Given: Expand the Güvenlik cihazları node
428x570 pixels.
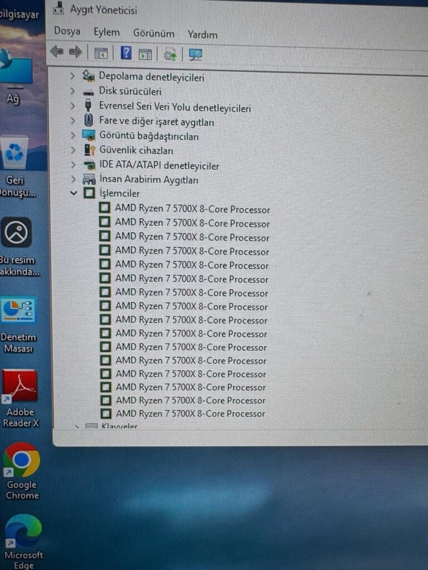Looking at the screenshot, I should pyautogui.click(x=73, y=150).
